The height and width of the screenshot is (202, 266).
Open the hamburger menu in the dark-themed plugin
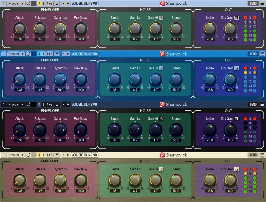click(262, 104)
